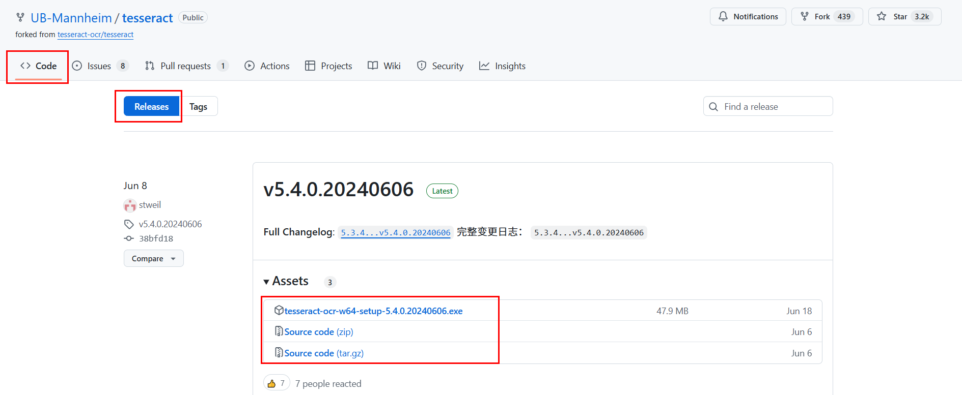Open the Compare dropdown
This screenshot has width=962, height=395.
(154, 258)
